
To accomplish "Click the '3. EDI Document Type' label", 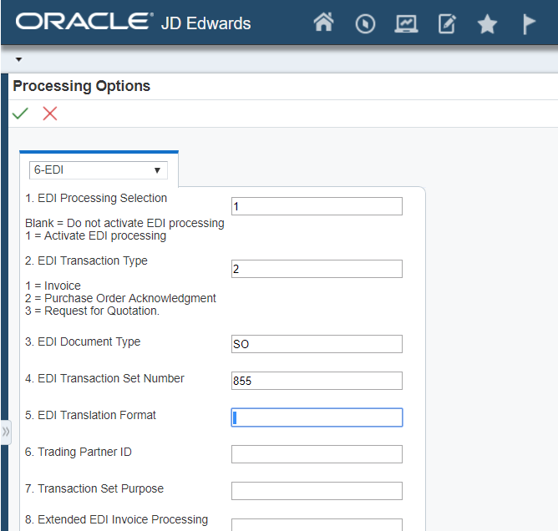I will point(83,341).
